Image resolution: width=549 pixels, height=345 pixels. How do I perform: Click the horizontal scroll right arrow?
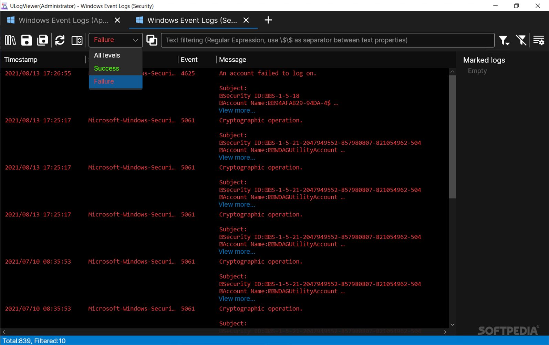tap(445, 332)
